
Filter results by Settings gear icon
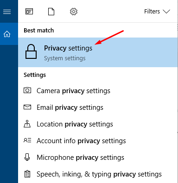(74, 12)
